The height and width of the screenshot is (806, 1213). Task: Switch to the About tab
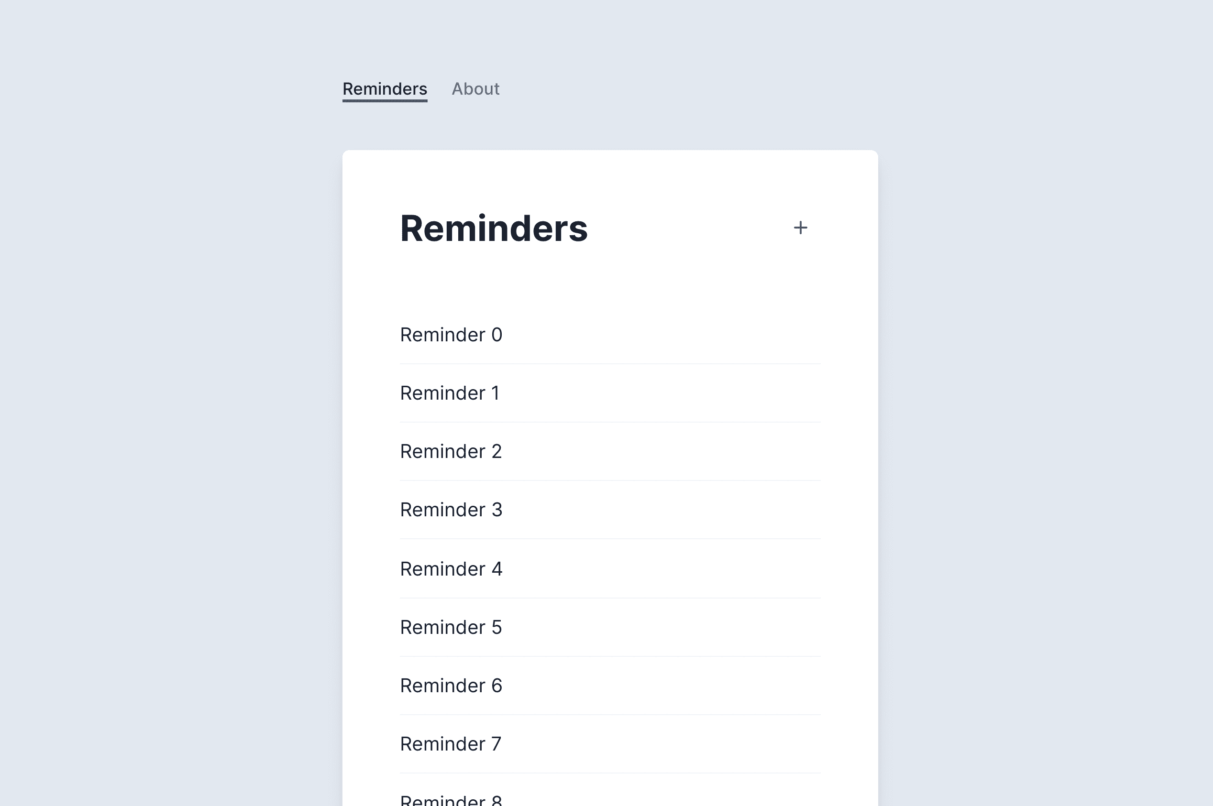[475, 89]
